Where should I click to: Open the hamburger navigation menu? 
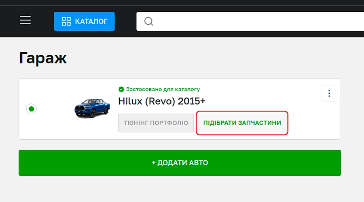(x=25, y=20)
